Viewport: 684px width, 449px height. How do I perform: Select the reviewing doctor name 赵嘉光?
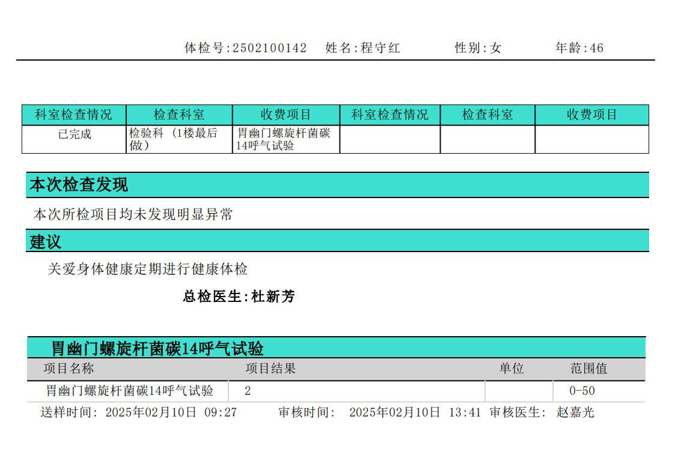click(x=575, y=412)
